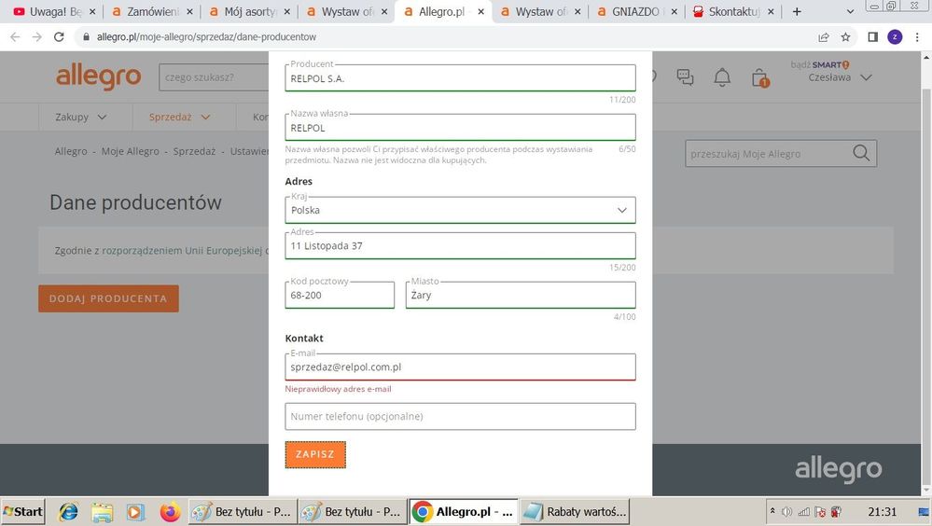Open the media player taskbar icon
This screenshot has height=526, width=932.
coord(135,511)
